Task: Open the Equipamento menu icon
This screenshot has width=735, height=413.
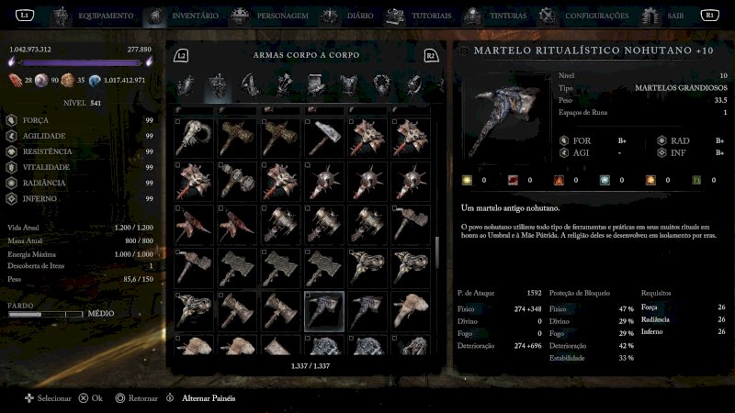Action: click(61, 16)
